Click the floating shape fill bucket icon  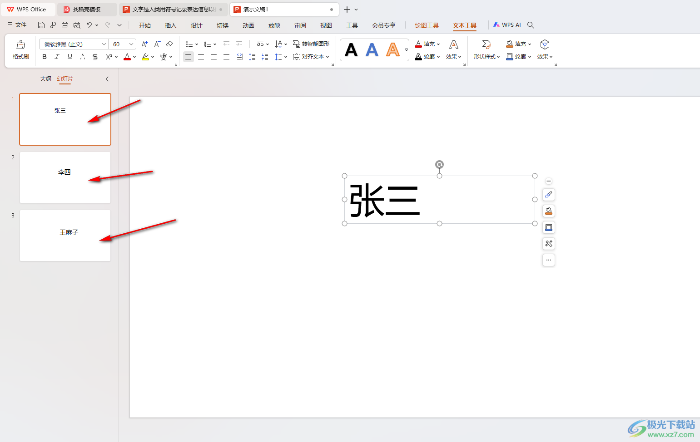tap(549, 211)
